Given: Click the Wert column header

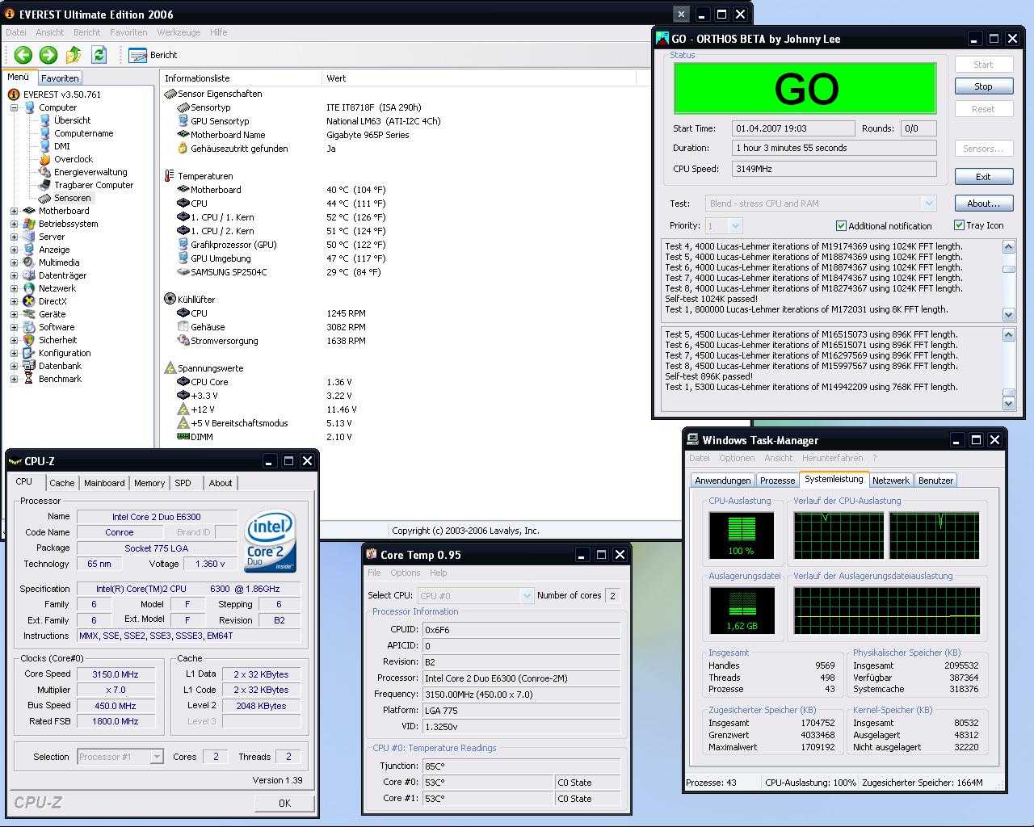Looking at the screenshot, I should click(x=480, y=78).
